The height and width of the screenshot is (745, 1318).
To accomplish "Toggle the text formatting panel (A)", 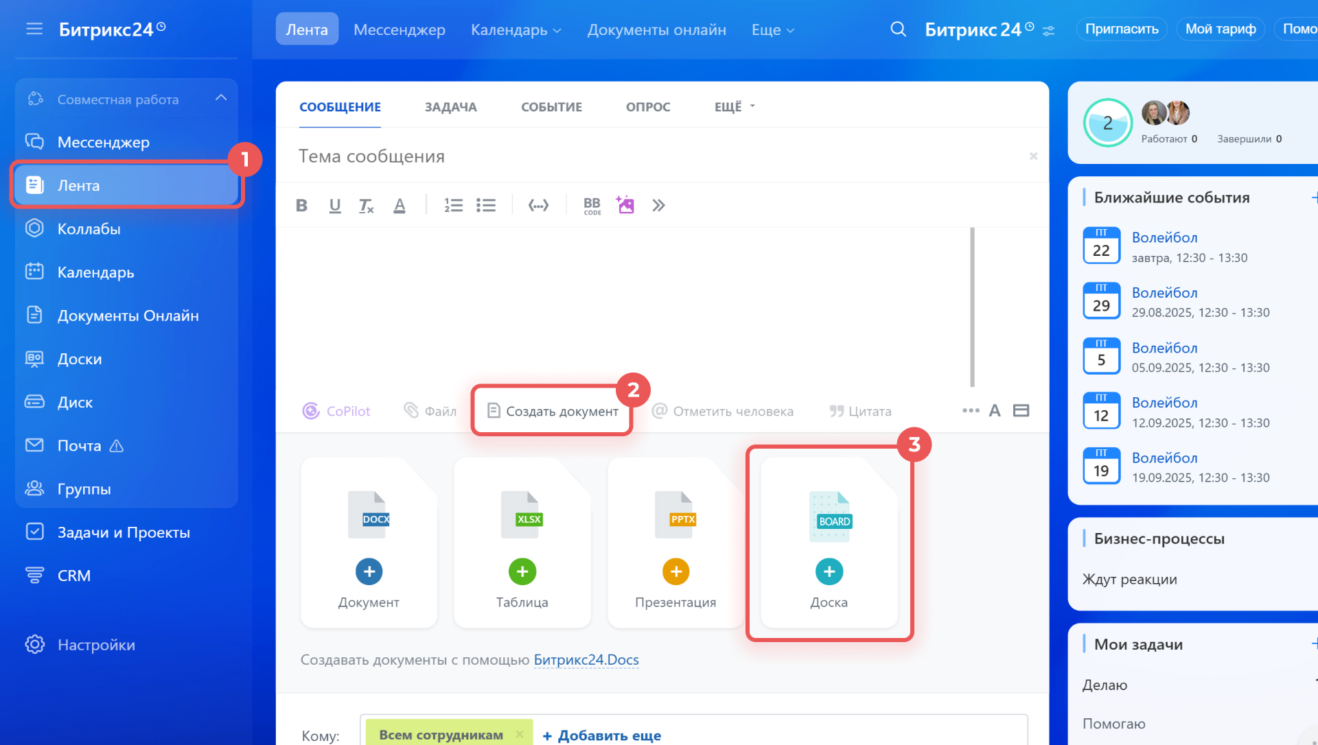I will tap(995, 411).
